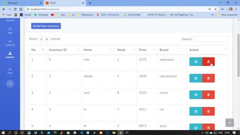Open the Chrome profile avatar
Image resolution: width=240 pixels, height=135 pixels.
(230, 9)
